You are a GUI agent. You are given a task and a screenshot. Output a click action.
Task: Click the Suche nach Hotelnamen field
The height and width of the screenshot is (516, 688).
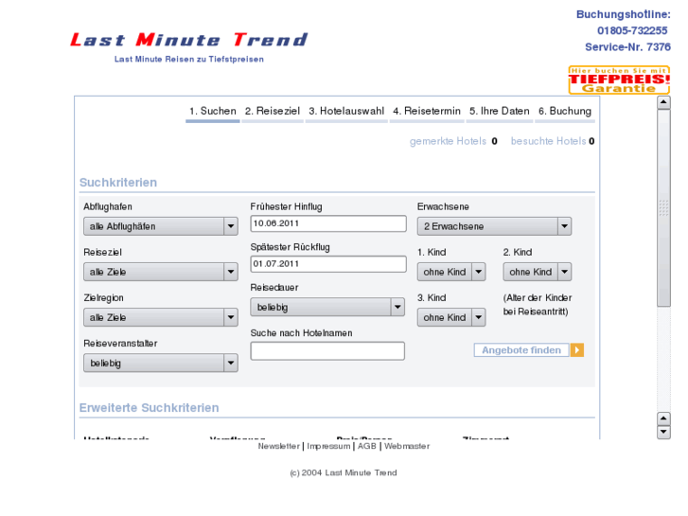click(327, 351)
